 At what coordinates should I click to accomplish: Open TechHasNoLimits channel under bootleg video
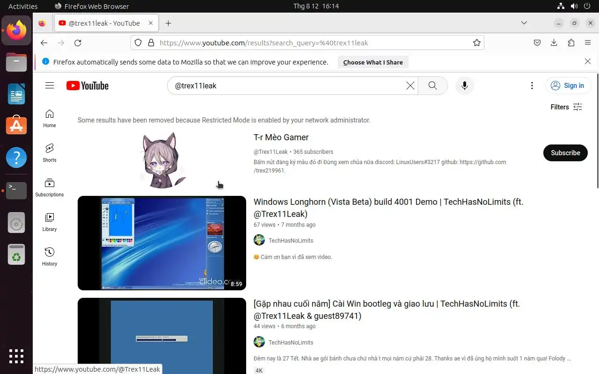291,343
